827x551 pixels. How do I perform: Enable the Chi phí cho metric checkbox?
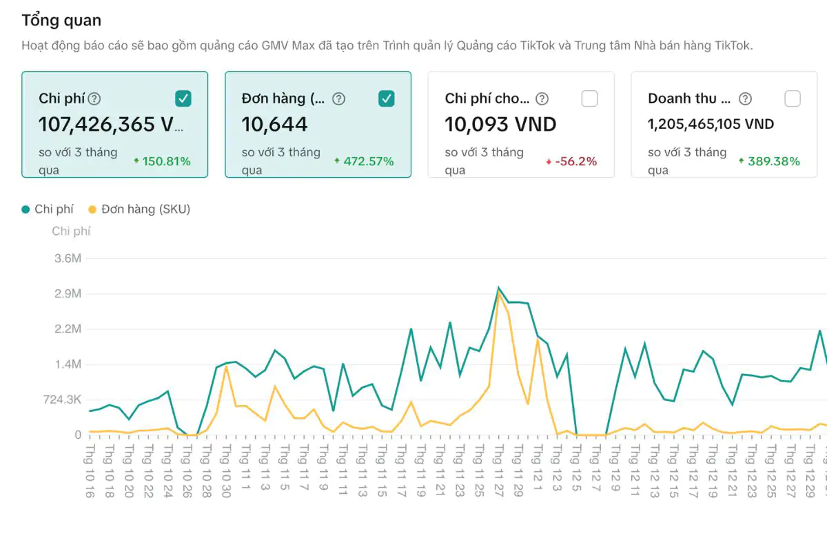point(589,98)
